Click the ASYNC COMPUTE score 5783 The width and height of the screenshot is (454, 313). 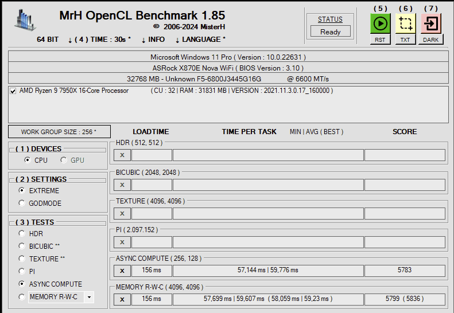(405, 271)
